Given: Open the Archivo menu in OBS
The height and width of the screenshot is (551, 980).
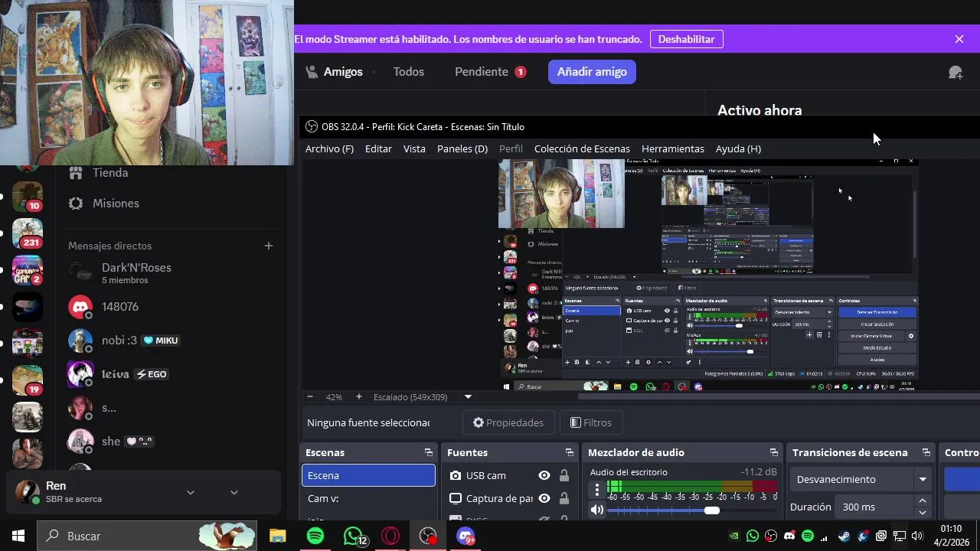Looking at the screenshot, I should [329, 149].
